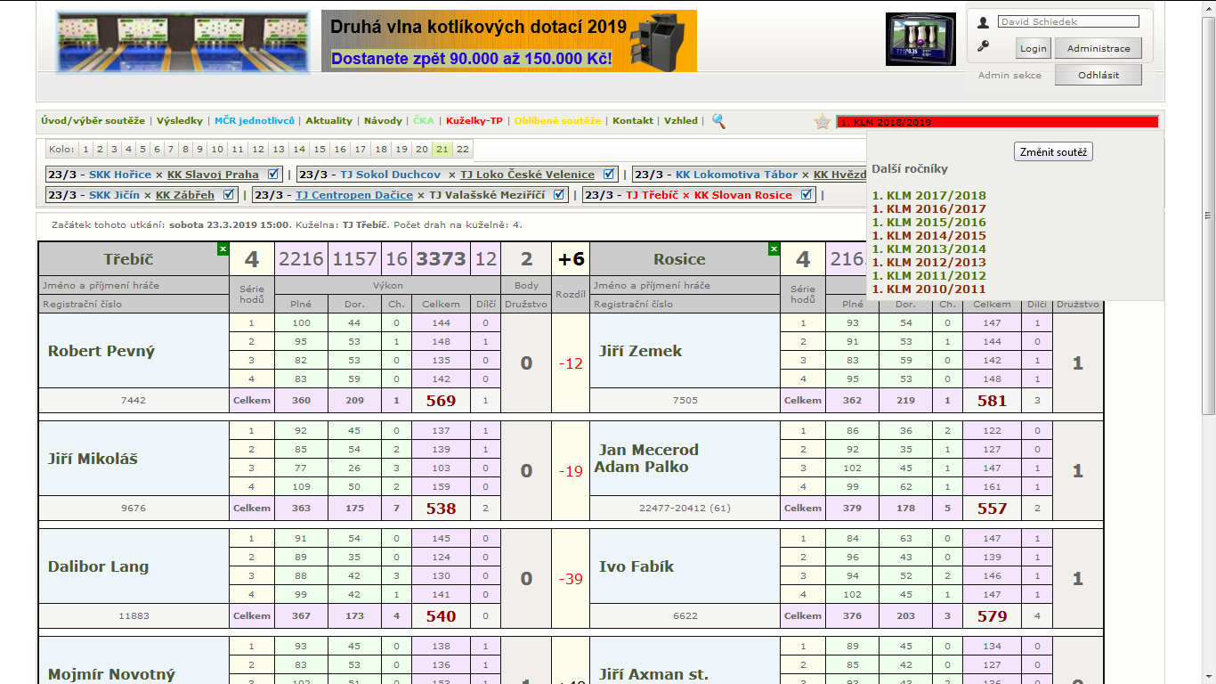Image resolution: width=1216 pixels, height=684 pixels.
Task: Click player name Robert Pevný
Action: point(101,351)
